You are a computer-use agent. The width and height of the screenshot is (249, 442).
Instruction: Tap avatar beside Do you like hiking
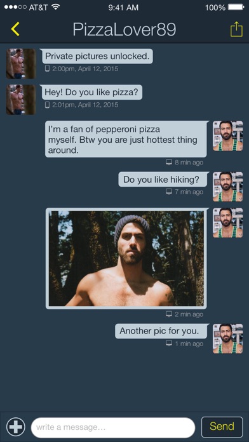tap(227, 187)
